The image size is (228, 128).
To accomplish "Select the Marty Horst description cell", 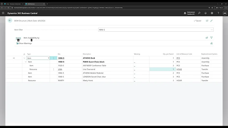I will point(108,80).
